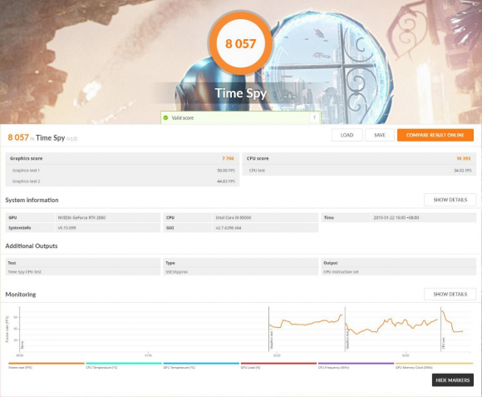Image resolution: width=482 pixels, height=397 pixels.
Task: Click the green Valid score checkmark icon
Action: point(165,117)
